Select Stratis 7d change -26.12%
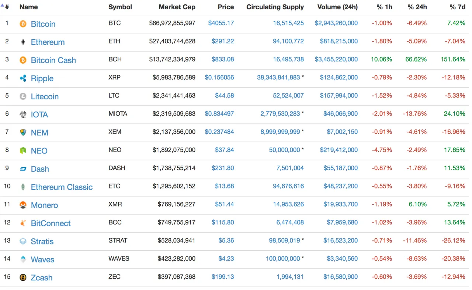Screen dimensions: 472x290 (453, 240)
